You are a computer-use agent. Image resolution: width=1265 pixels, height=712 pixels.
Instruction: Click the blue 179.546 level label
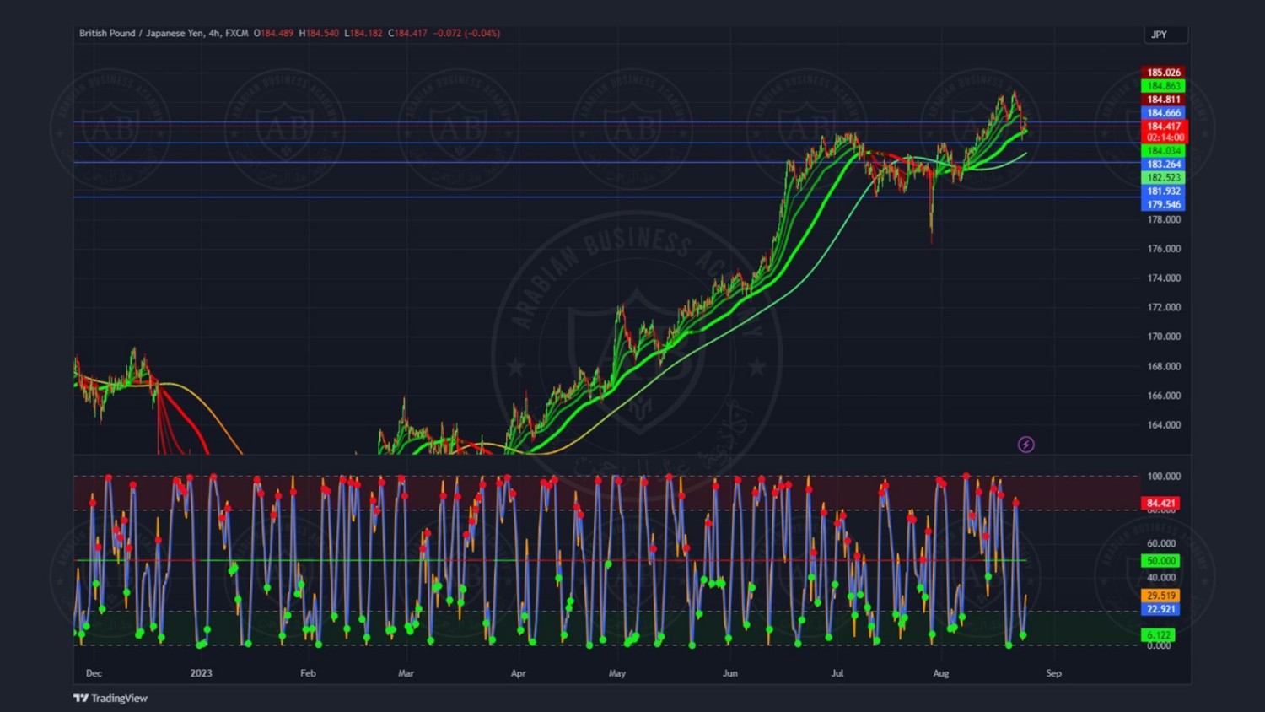[1164, 204]
